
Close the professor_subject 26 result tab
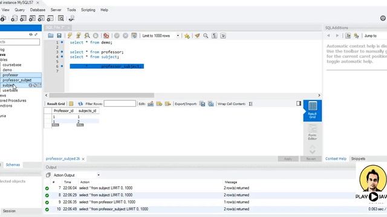click(x=83, y=159)
